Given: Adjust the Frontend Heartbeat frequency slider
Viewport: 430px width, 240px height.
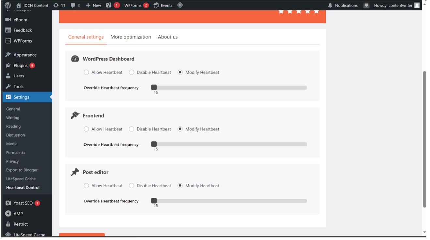Looking at the screenshot, I should 154,143.
